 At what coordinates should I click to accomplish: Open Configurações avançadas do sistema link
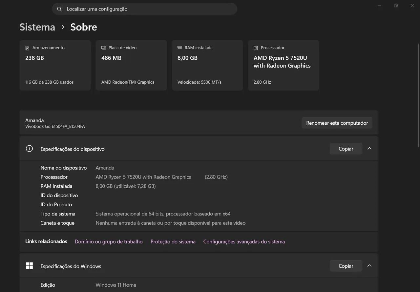[244, 241]
